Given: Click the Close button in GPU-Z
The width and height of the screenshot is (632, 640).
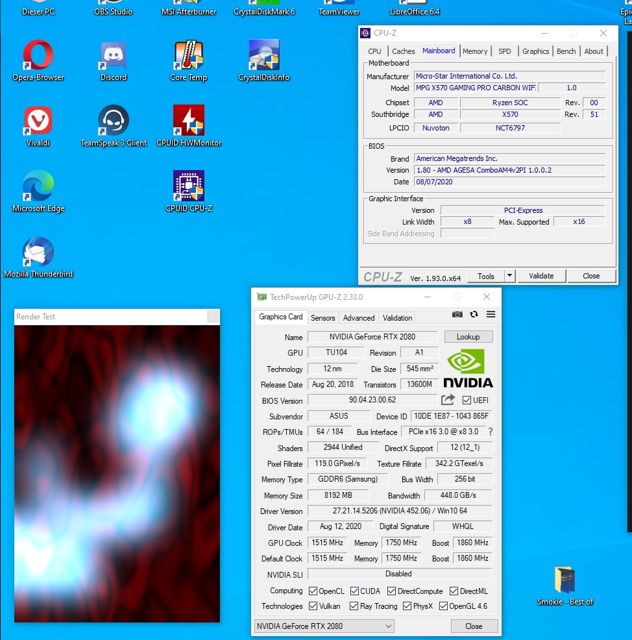Looking at the screenshot, I should click(474, 626).
